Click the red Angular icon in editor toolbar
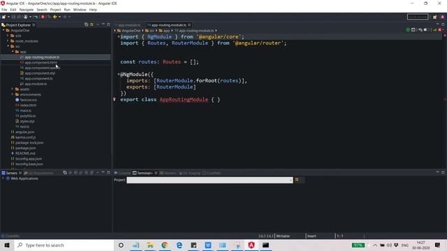The width and height of the screenshot is (447, 251). click(x=440, y=30)
